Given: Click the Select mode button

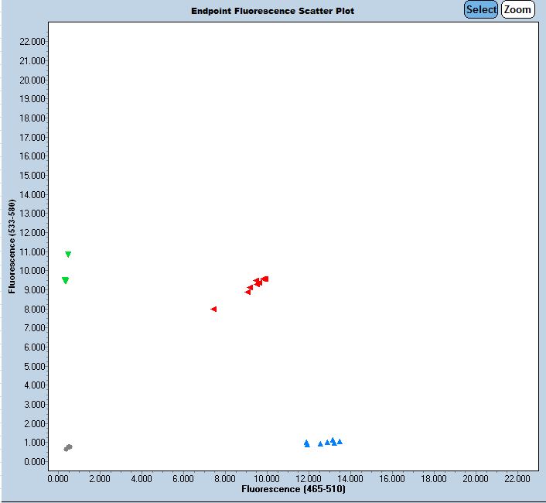Looking at the screenshot, I should tap(480, 10).
